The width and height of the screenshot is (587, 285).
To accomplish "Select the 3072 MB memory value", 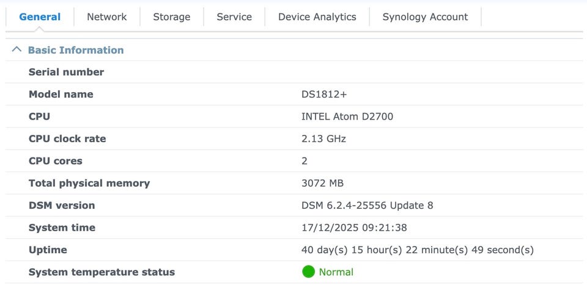I will [x=322, y=183].
